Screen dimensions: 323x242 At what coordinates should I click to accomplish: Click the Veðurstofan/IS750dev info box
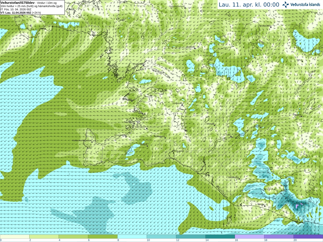(x=32, y=7)
